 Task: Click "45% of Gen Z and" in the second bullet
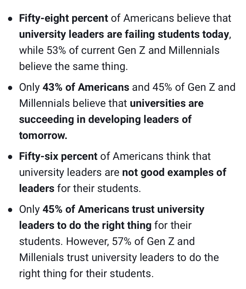[x=194, y=87]
